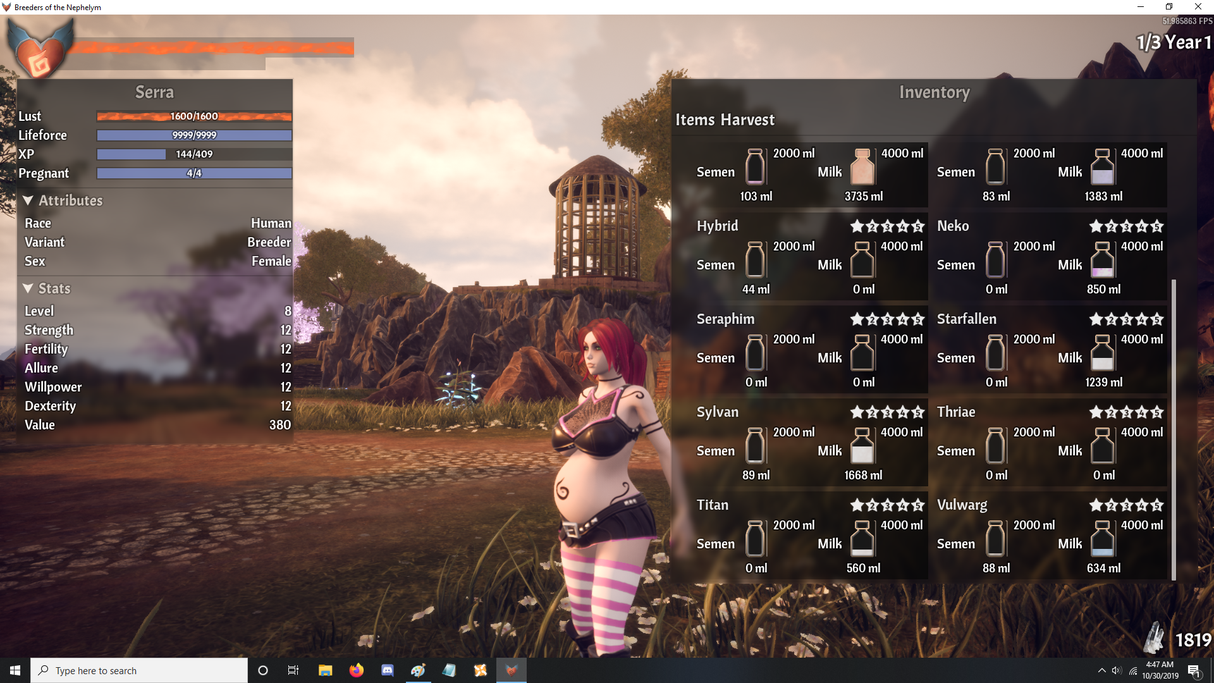Click the Sex attribute row showing Female
This screenshot has width=1214, height=683.
click(x=157, y=261)
